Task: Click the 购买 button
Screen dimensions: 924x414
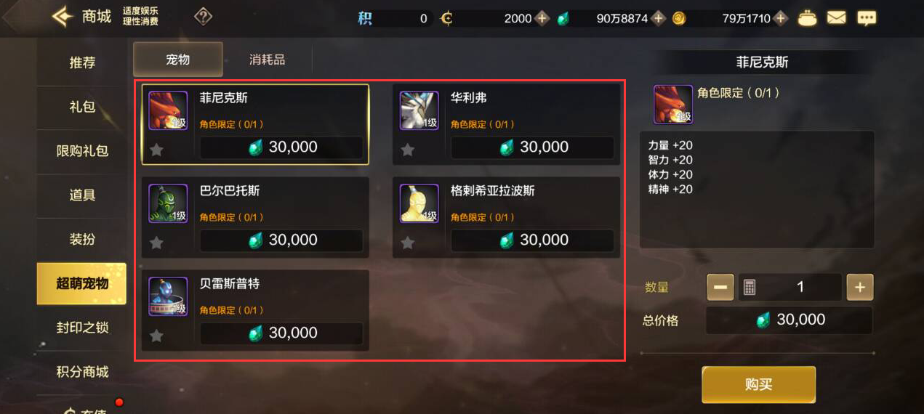Action: click(x=758, y=384)
